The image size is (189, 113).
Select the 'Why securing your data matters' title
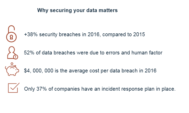[77, 10]
